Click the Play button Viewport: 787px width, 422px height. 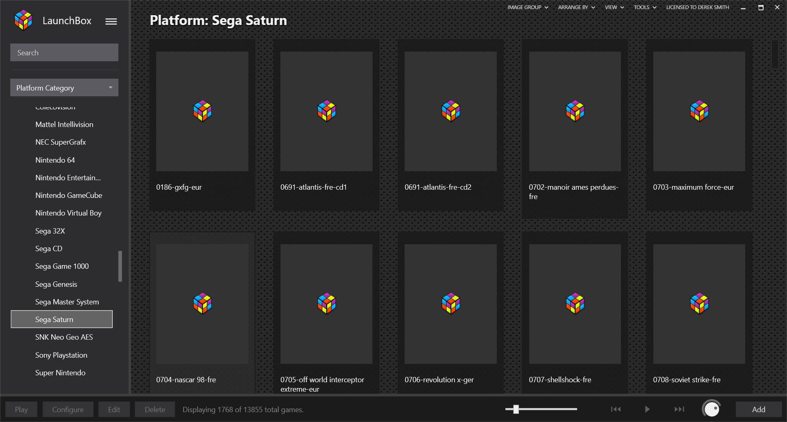point(21,409)
